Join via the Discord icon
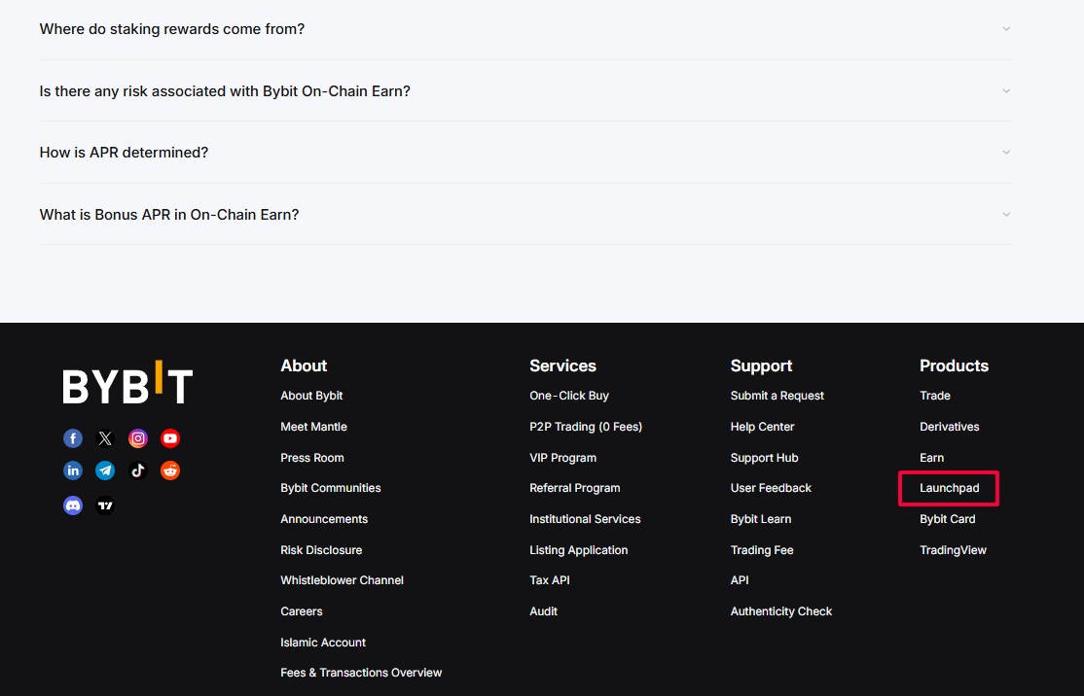The width and height of the screenshot is (1084, 696). (x=73, y=505)
